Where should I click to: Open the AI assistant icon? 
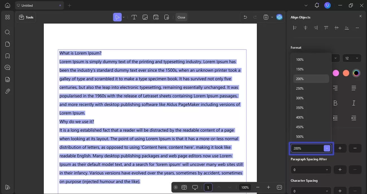[279, 17]
